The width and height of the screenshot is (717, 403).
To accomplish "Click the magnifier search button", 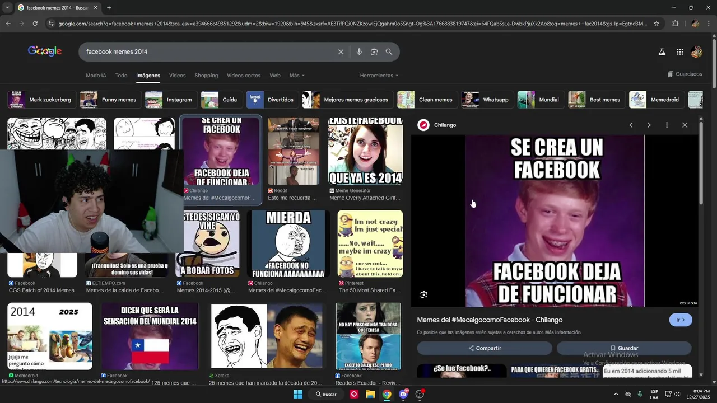I will tap(389, 51).
